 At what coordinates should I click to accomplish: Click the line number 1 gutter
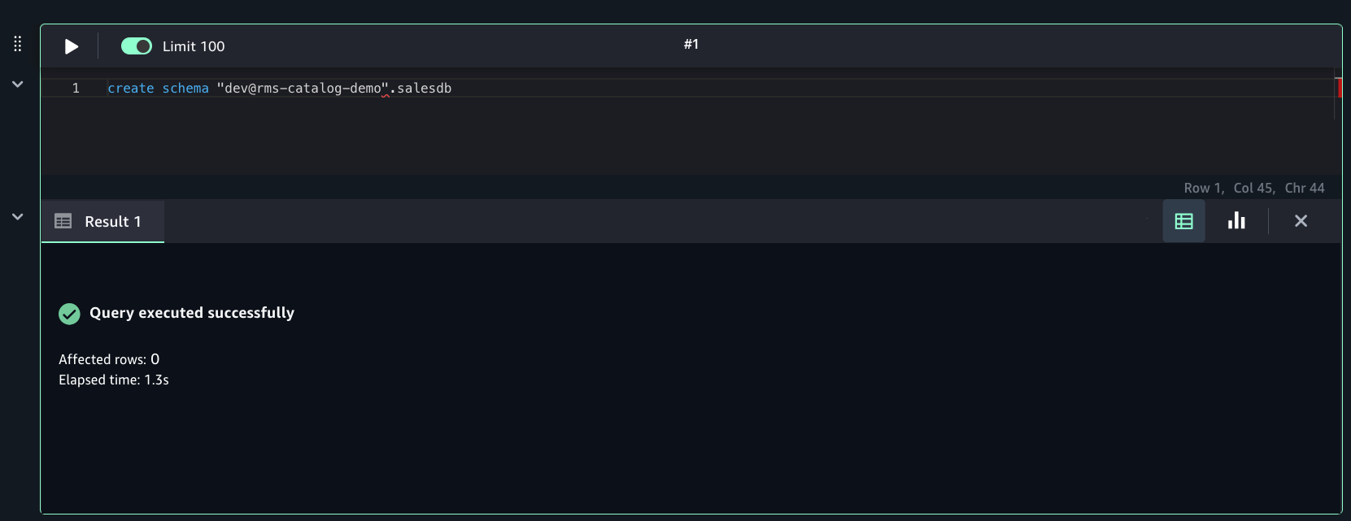76,88
